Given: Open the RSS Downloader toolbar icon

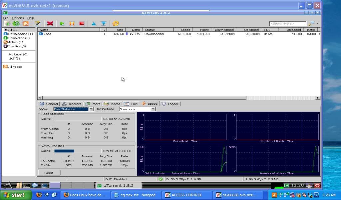Looking at the screenshot, I should [x=26, y=24].
